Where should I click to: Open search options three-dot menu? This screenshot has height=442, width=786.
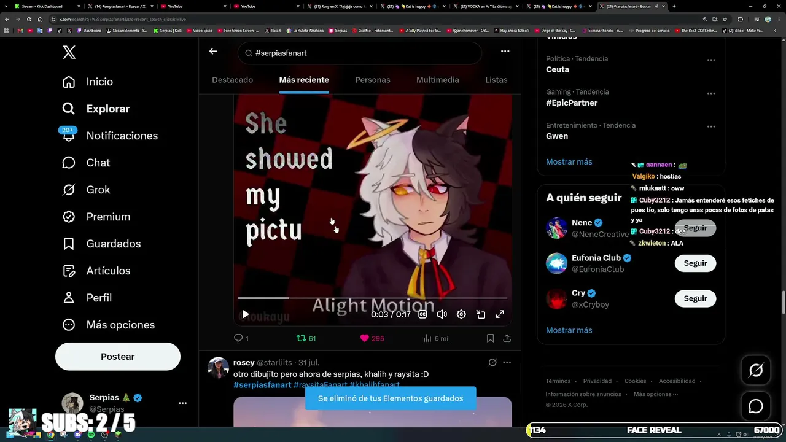tap(505, 52)
